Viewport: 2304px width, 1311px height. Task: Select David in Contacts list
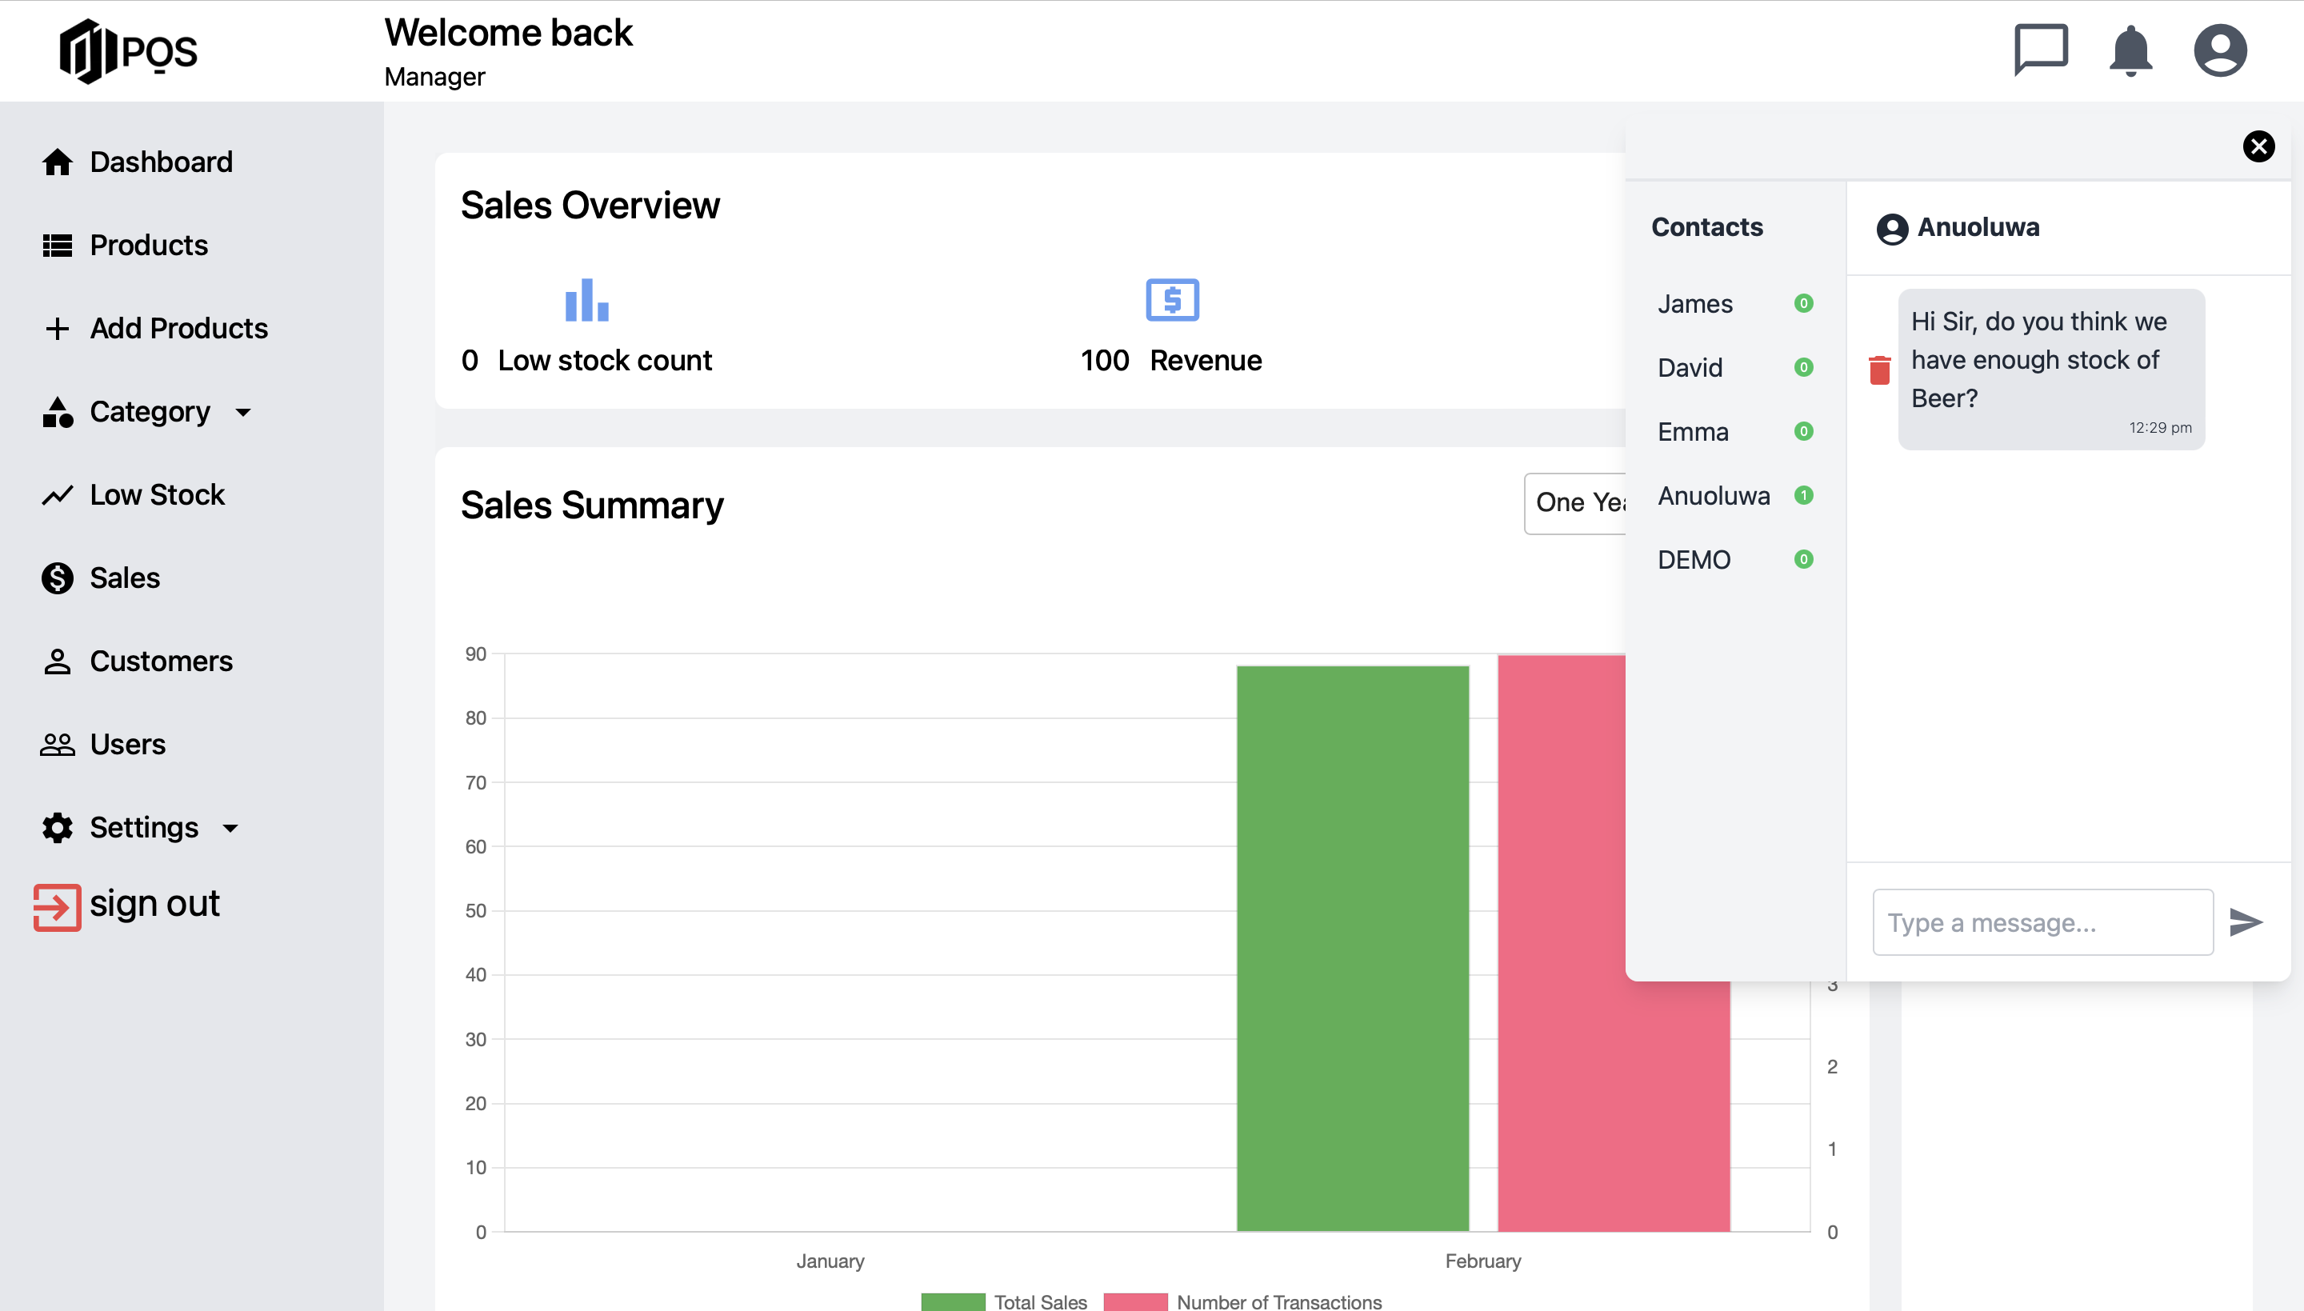1690,368
